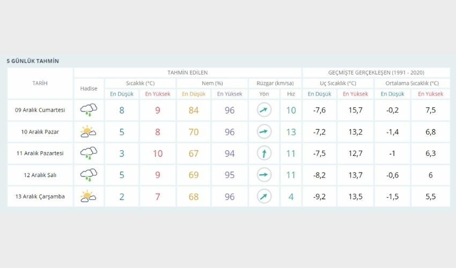Image resolution: width=456 pixels, height=268 pixels.
Task: Click the wind direction arrow for 10 Aralık Pazar
Action: tap(264, 132)
